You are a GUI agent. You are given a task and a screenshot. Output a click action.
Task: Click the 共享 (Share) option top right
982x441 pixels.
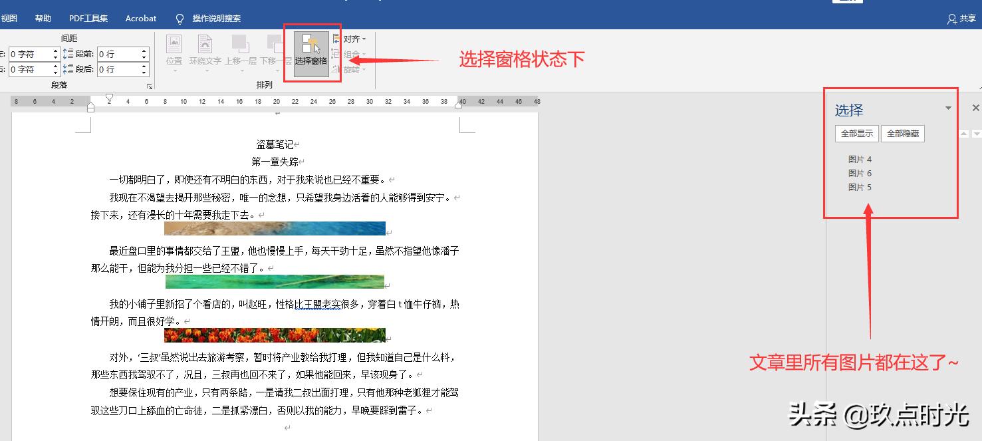[963, 19]
